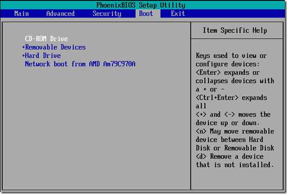Click the 'collapses devices with' help line
287x194 pixels.
[235, 81]
